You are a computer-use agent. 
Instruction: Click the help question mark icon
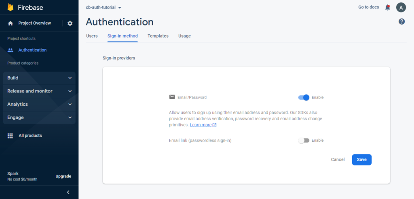[401, 22]
